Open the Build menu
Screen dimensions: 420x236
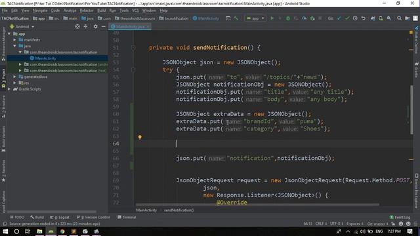101,10
